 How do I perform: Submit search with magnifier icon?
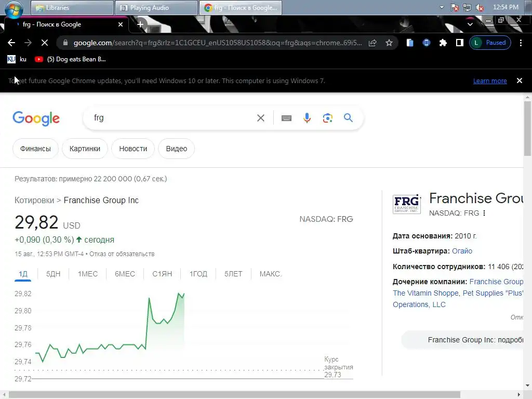(348, 118)
